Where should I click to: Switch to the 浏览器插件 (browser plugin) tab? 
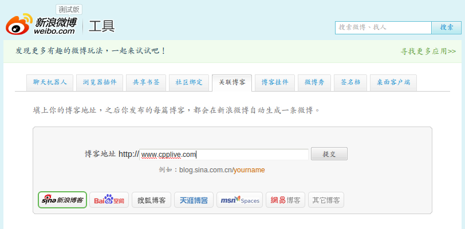click(x=100, y=82)
